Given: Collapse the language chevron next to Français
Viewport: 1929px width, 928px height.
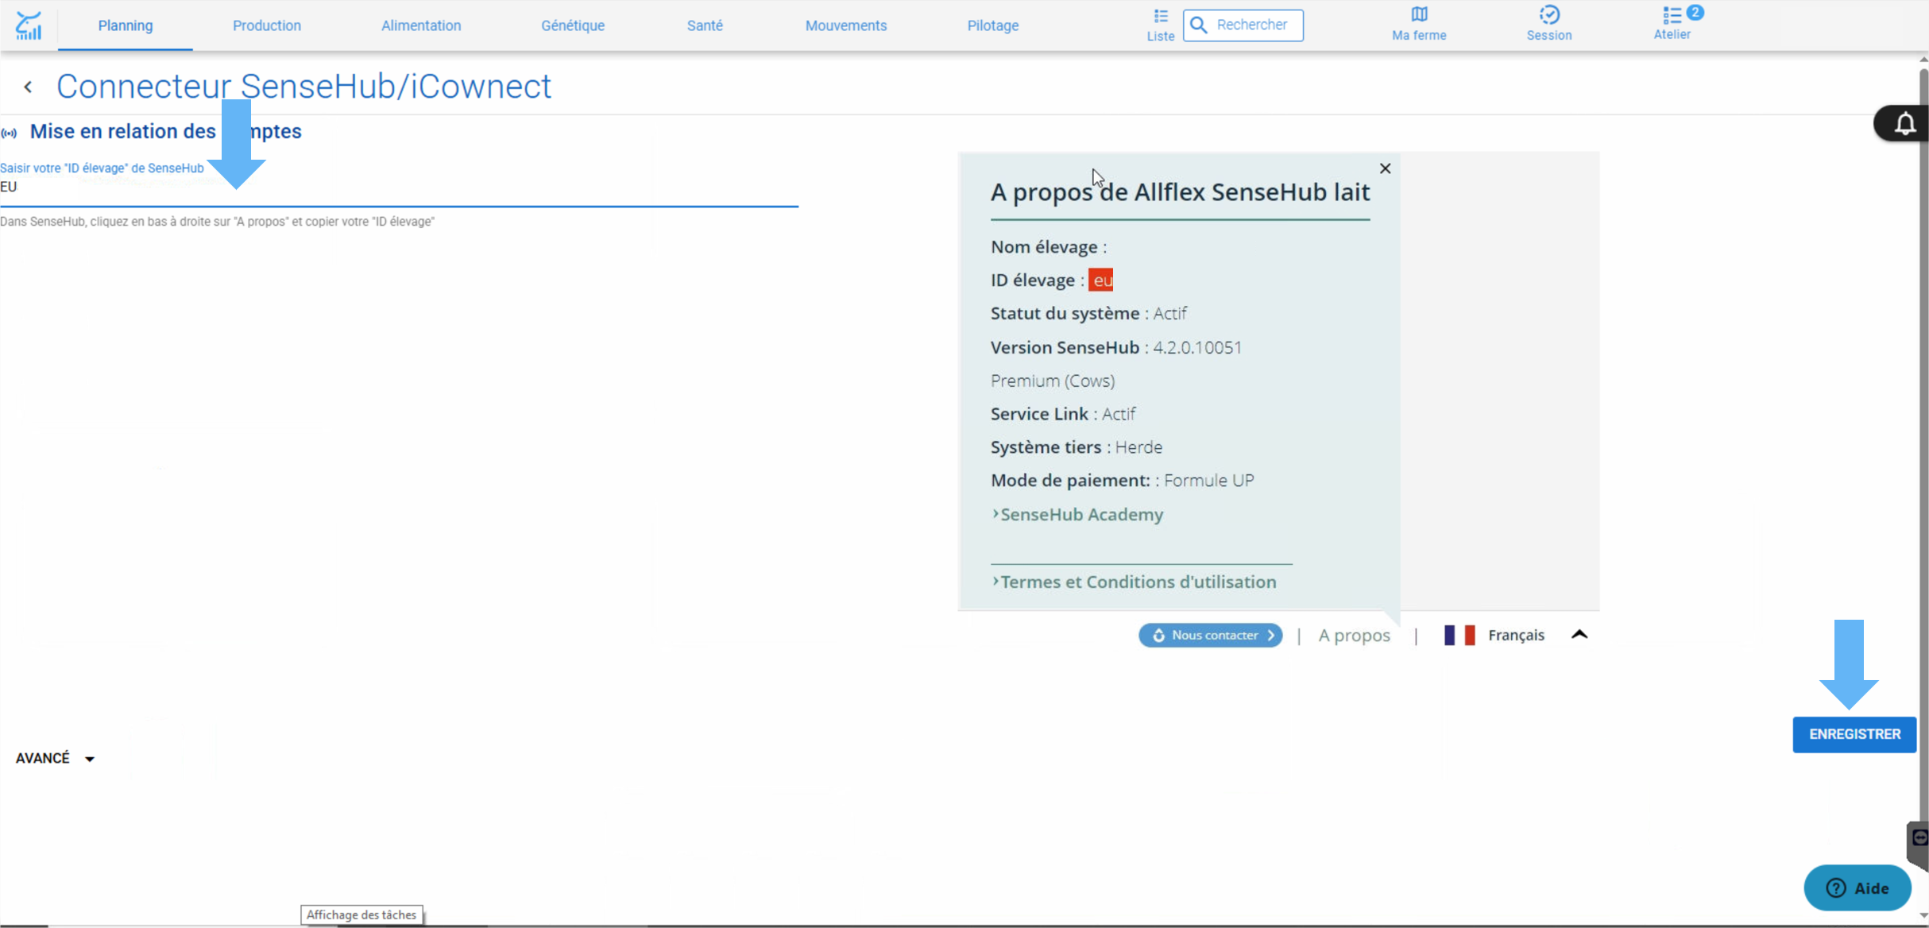Looking at the screenshot, I should (1579, 634).
